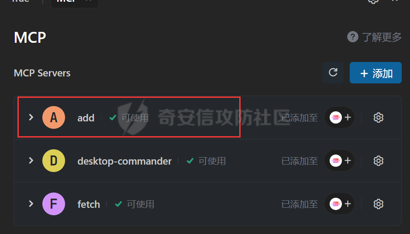Click the yellow D avatar icon

pyautogui.click(x=54, y=161)
